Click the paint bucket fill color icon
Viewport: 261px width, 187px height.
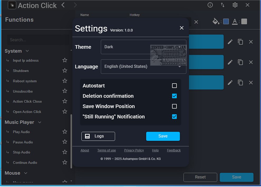[x=216, y=22]
